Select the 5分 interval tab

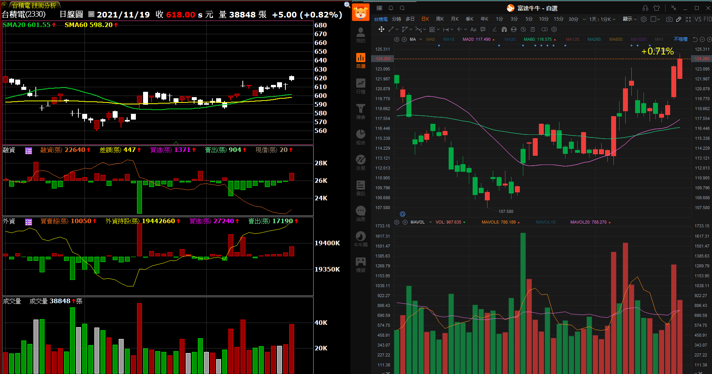(x=529, y=19)
